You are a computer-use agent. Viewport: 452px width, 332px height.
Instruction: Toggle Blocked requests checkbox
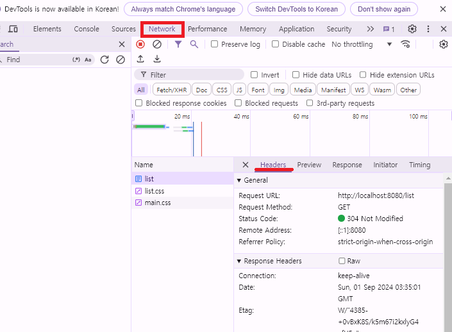238,103
